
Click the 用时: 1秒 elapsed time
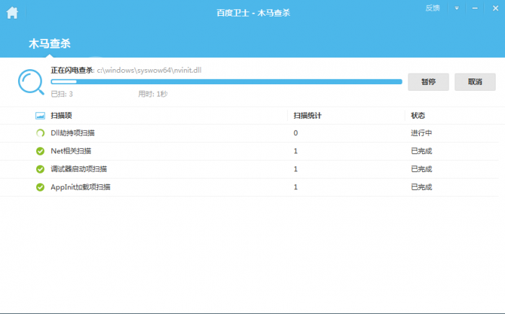153,94
